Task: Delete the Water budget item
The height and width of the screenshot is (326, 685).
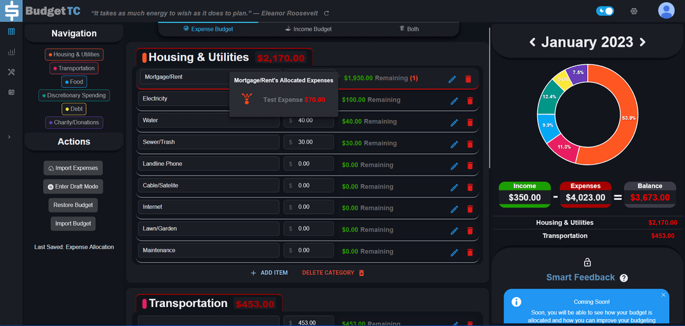Action: pos(470,122)
